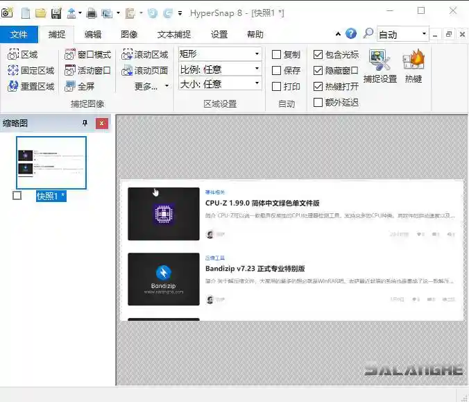This screenshot has width=469, height=402.
Task: Click the 快照1 * thumbnail label
Action: click(51, 196)
